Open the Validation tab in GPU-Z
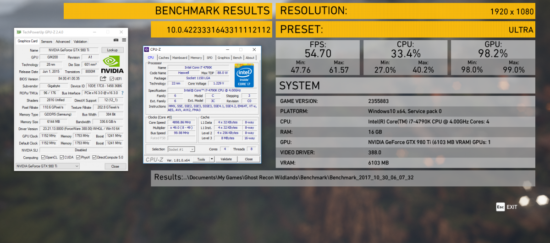 coord(80,42)
